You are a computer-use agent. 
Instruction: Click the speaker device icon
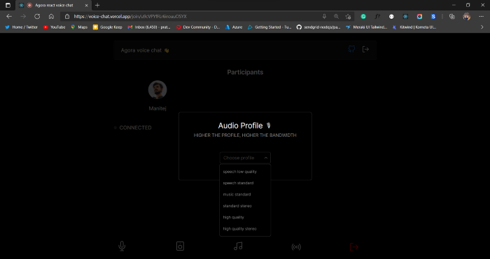coord(180,246)
